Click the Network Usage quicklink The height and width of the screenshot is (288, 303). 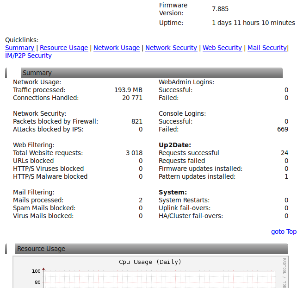point(117,48)
